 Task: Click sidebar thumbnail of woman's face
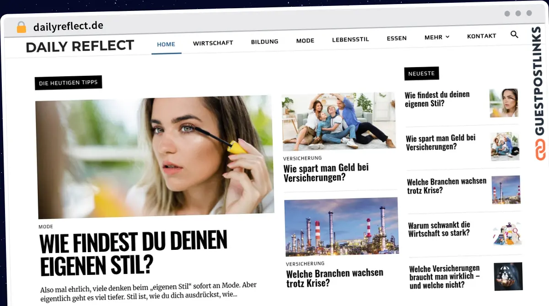(x=504, y=103)
